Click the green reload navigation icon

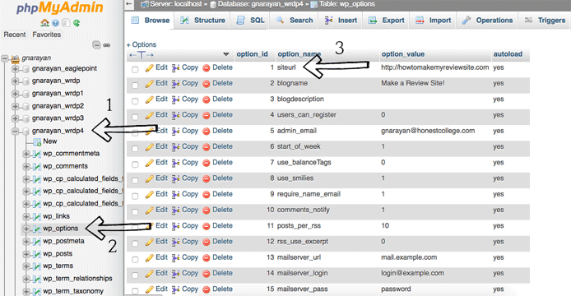point(77,23)
